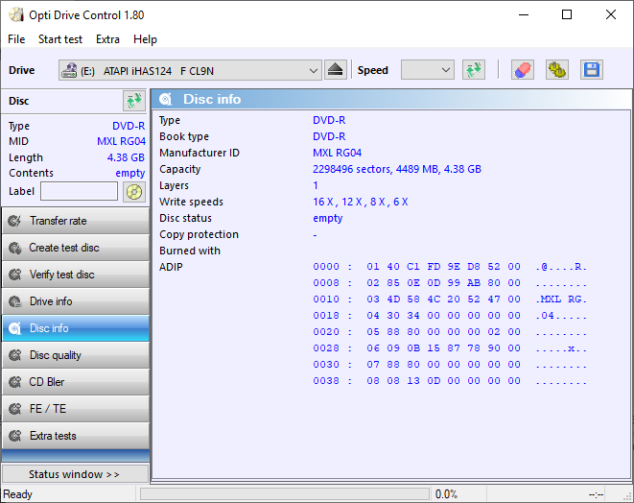This screenshot has height=503, width=634.
Task: Open the Extra menu
Action: (107, 39)
